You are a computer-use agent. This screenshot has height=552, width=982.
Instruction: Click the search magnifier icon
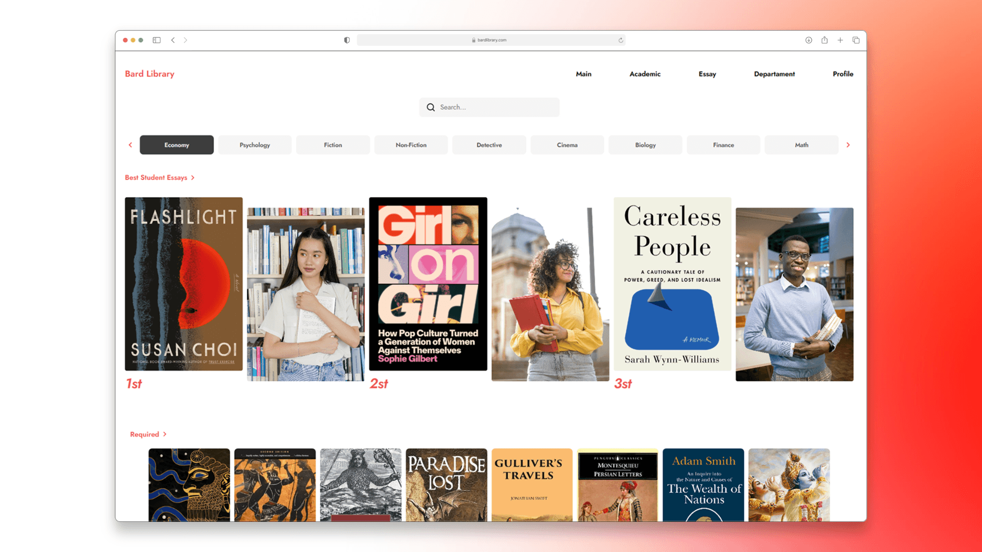[x=431, y=107]
